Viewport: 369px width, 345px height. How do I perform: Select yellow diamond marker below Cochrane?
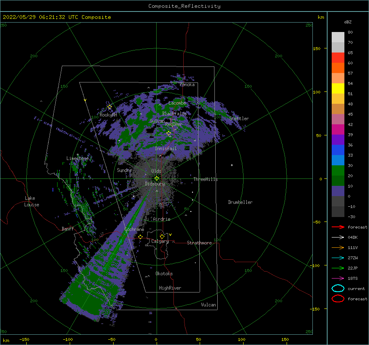pyautogui.click(x=140, y=237)
